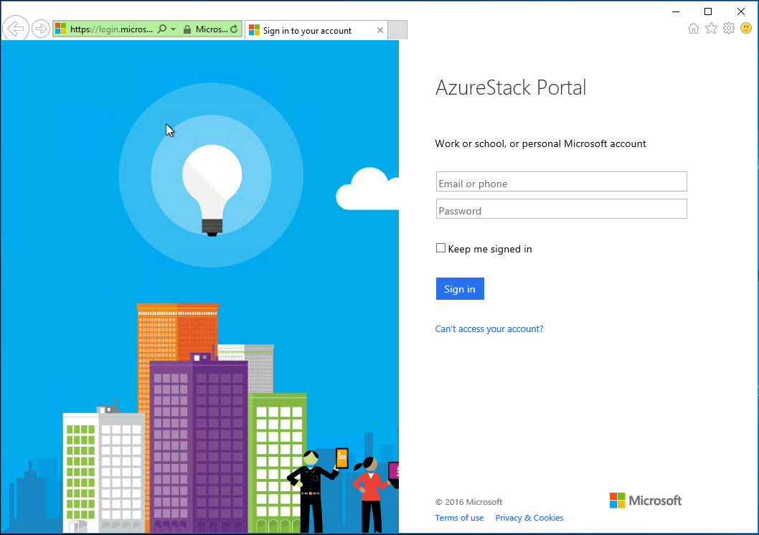
Task: Open a new tab button
Action: pyautogui.click(x=398, y=30)
